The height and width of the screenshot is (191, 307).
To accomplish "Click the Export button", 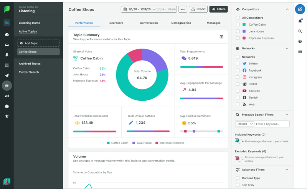I will pyautogui.click(x=198, y=9).
